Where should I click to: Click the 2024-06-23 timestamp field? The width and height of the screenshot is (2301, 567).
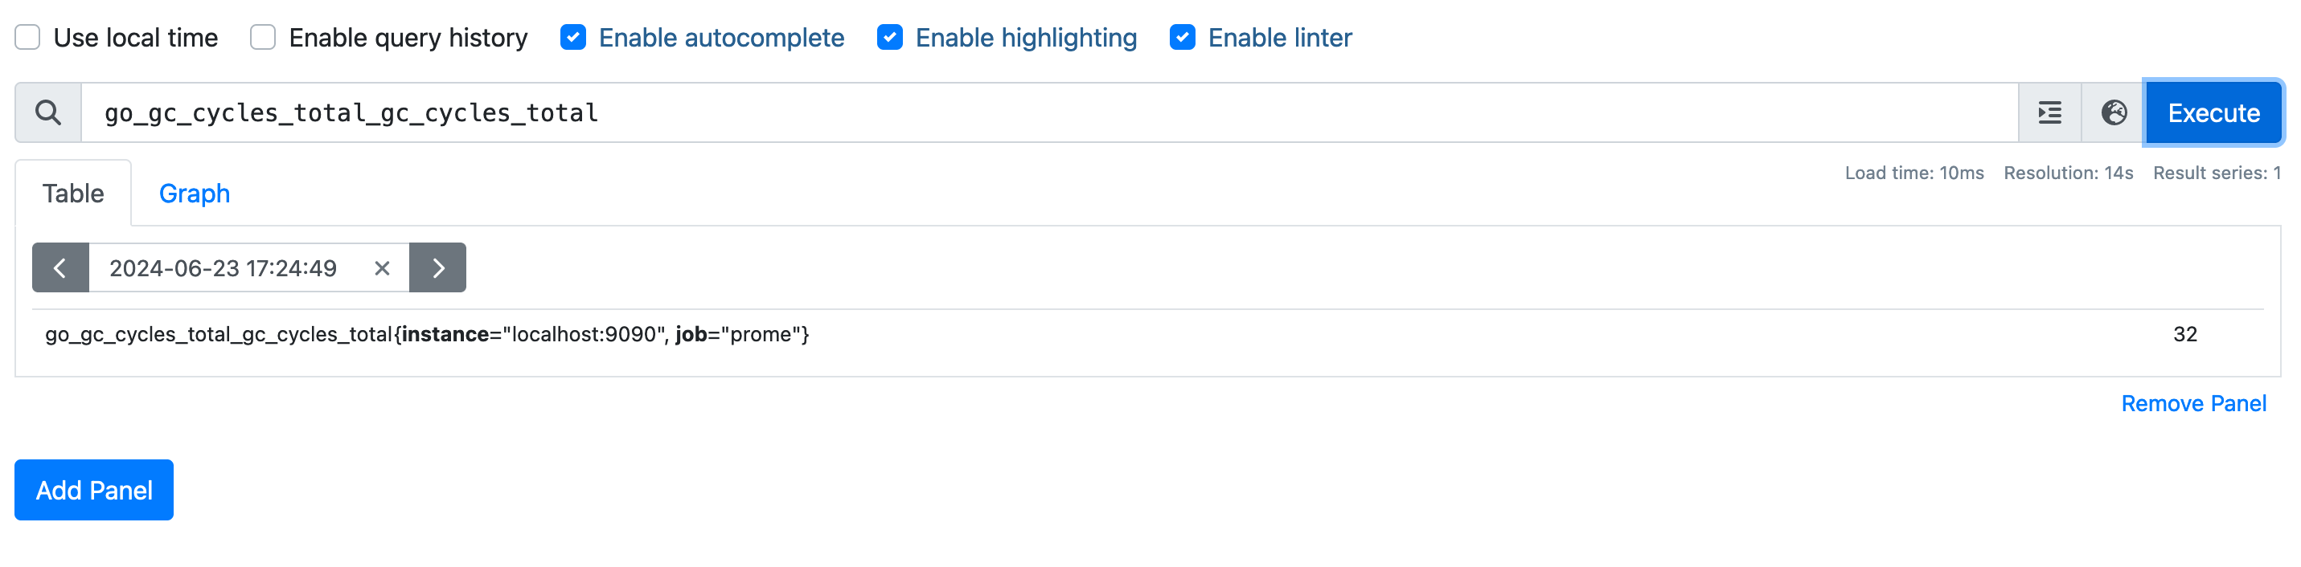tap(224, 267)
